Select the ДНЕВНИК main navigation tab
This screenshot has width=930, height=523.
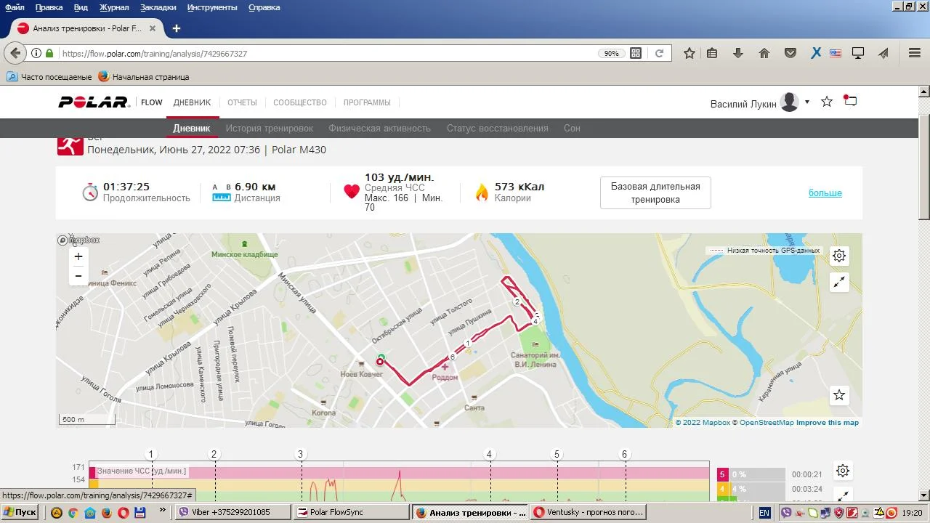[x=192, y=102]
